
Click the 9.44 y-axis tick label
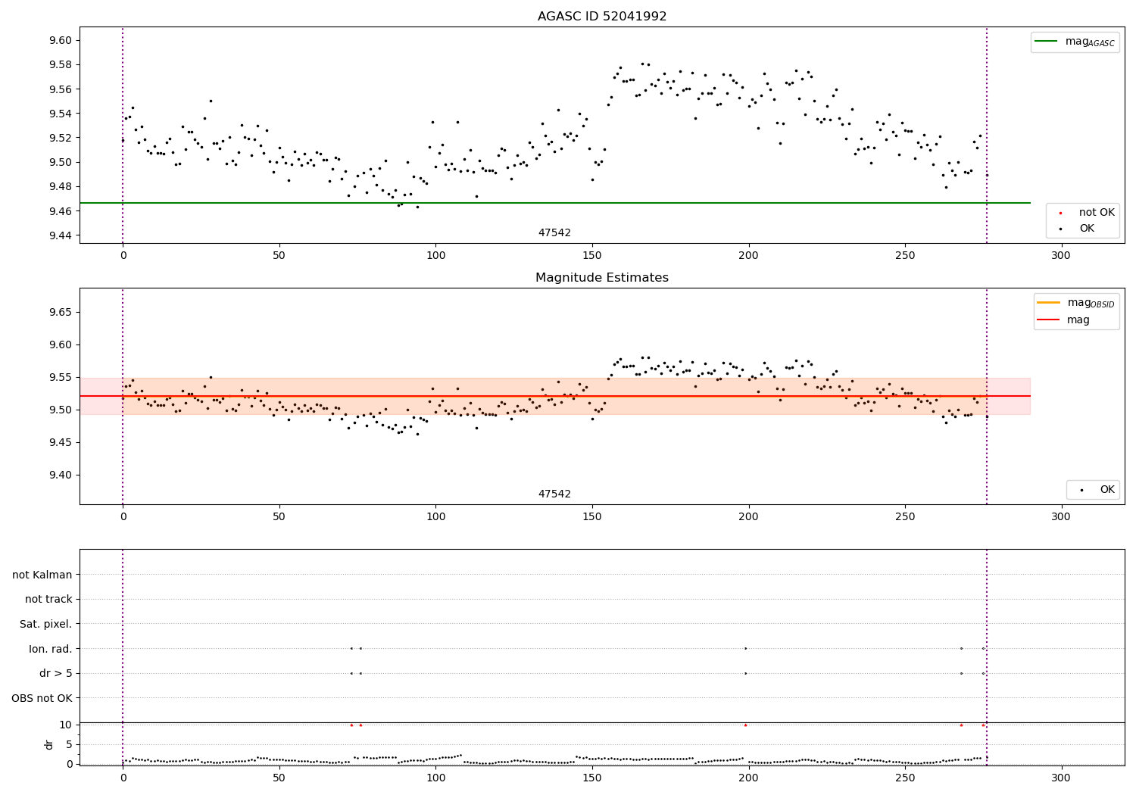[61, 235]
